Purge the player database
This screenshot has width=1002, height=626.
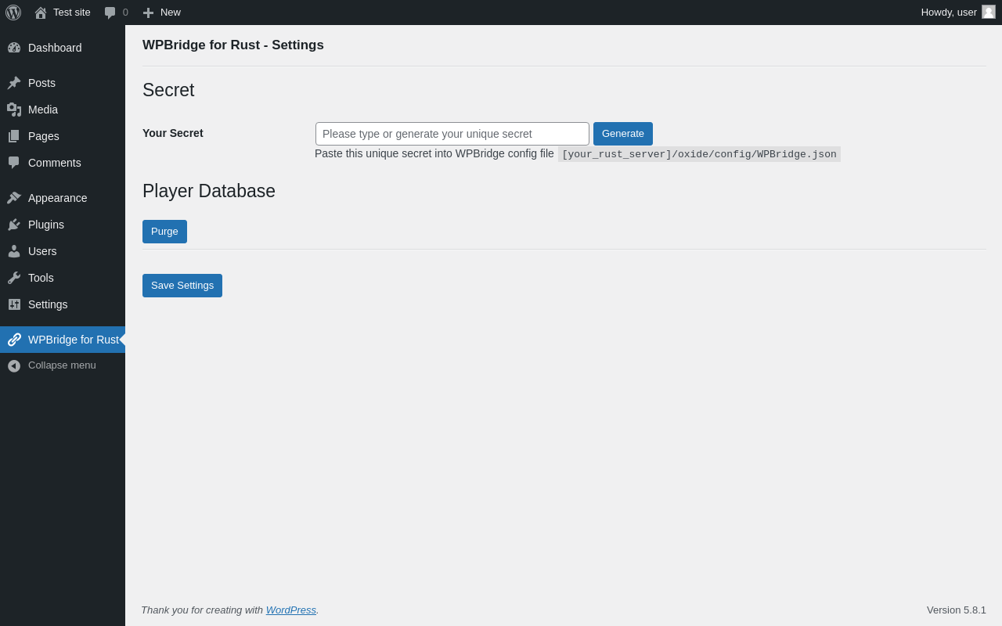(164, 232)
